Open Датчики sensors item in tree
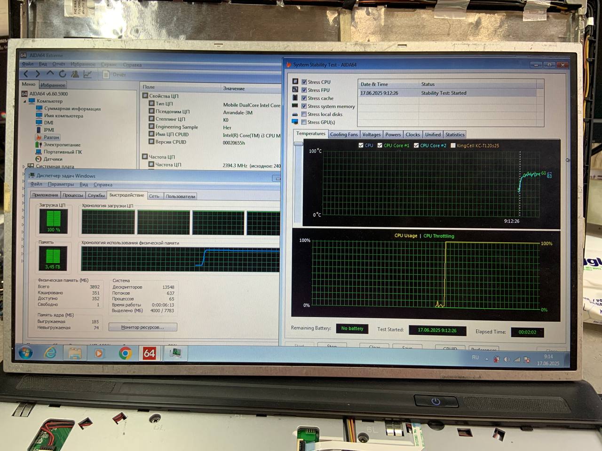The width and height of the screenshot is (602, 451). 53,159
